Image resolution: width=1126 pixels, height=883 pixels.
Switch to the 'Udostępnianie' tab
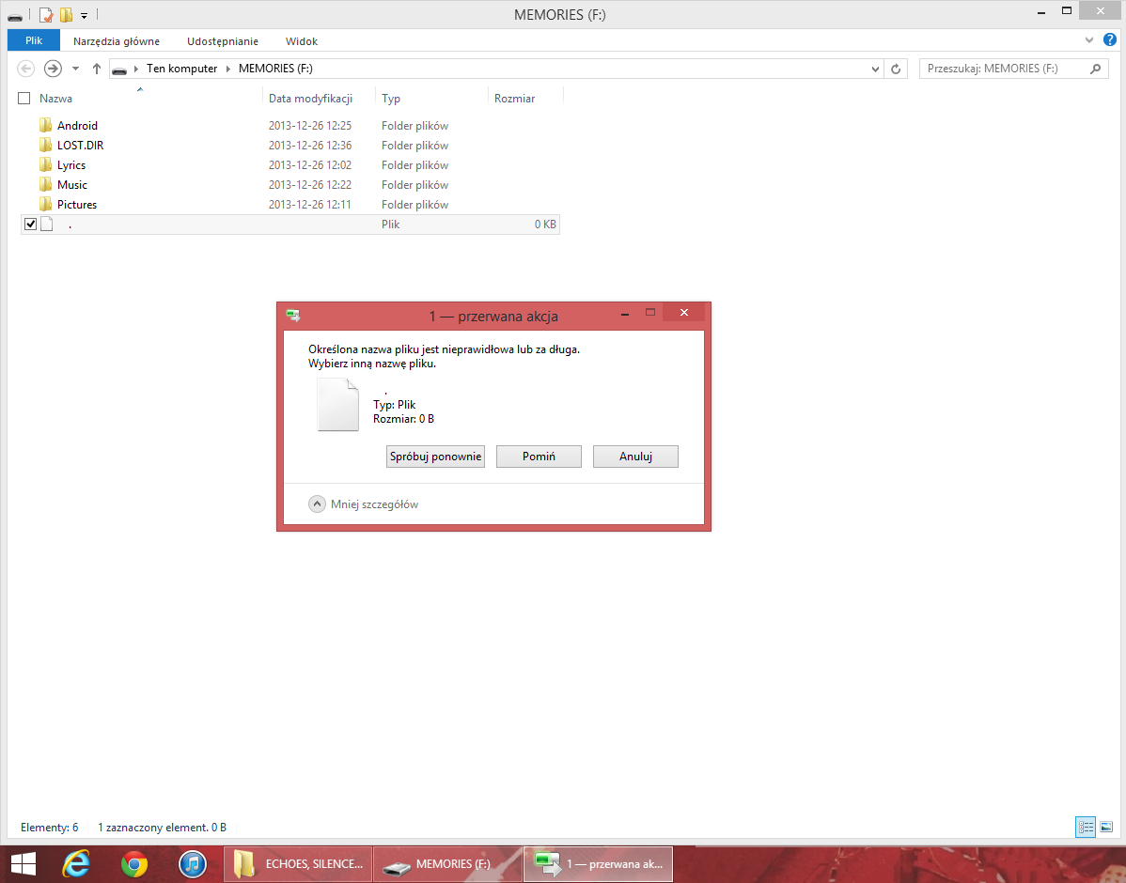223,41
